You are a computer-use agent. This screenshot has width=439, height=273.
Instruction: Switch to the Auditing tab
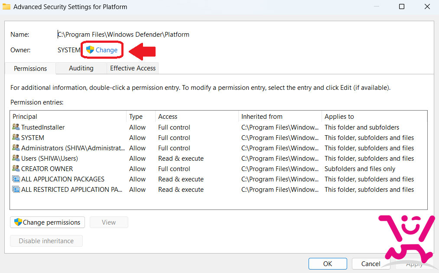tap(81, 68)
